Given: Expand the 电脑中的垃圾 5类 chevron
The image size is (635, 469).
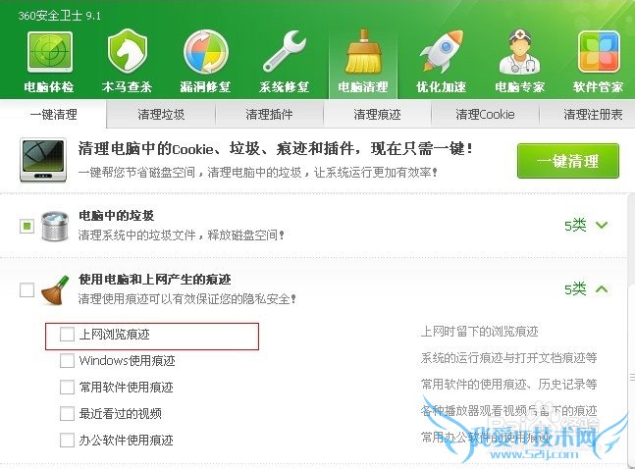Looking at the screenshot, I should click(x=602, y=225).
